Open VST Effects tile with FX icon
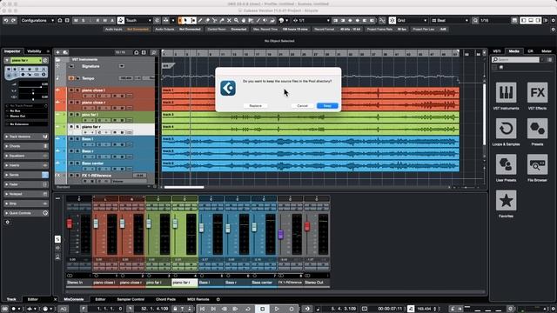This screenshot has width=557, height=313. tap(537, 96)
